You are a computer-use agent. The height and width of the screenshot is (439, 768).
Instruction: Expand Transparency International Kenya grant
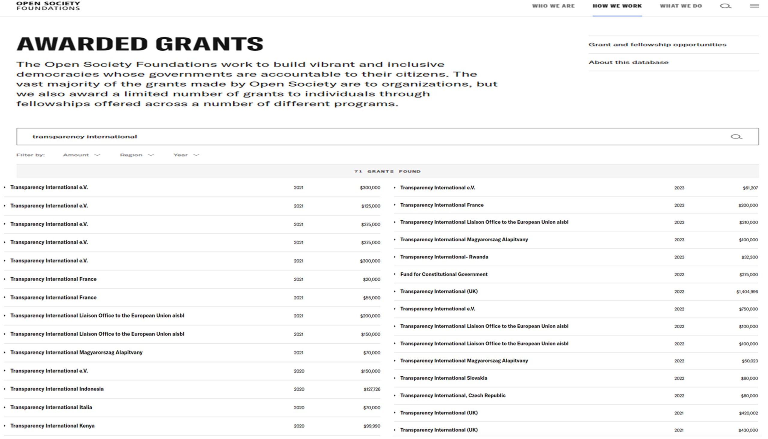pyautogui.click(x=192, y=426)
